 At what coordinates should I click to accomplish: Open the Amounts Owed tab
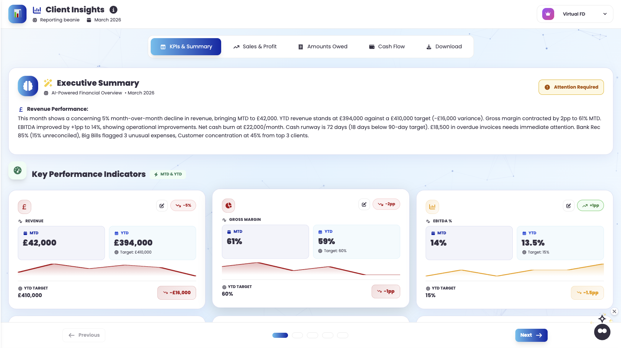click(x=322, y=46)
